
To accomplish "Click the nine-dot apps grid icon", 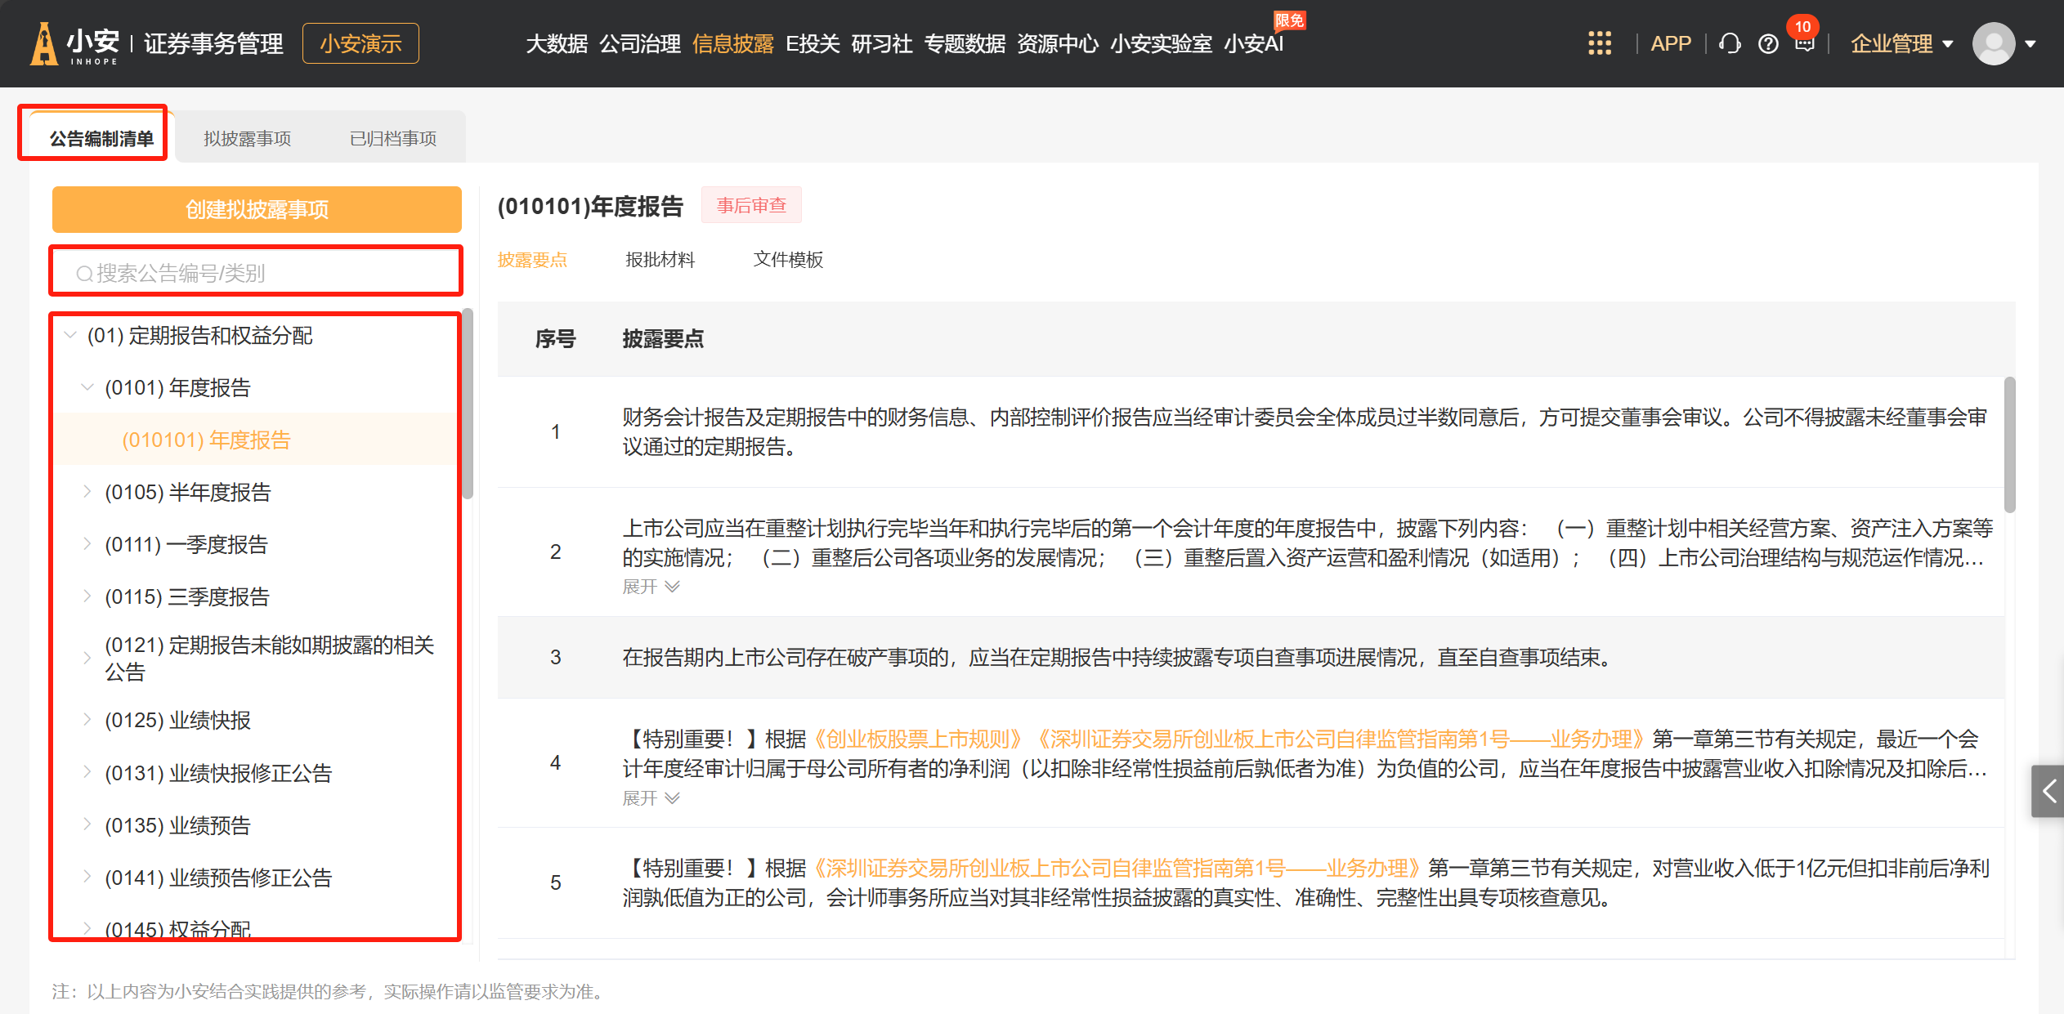I will tap(1599, 43).
